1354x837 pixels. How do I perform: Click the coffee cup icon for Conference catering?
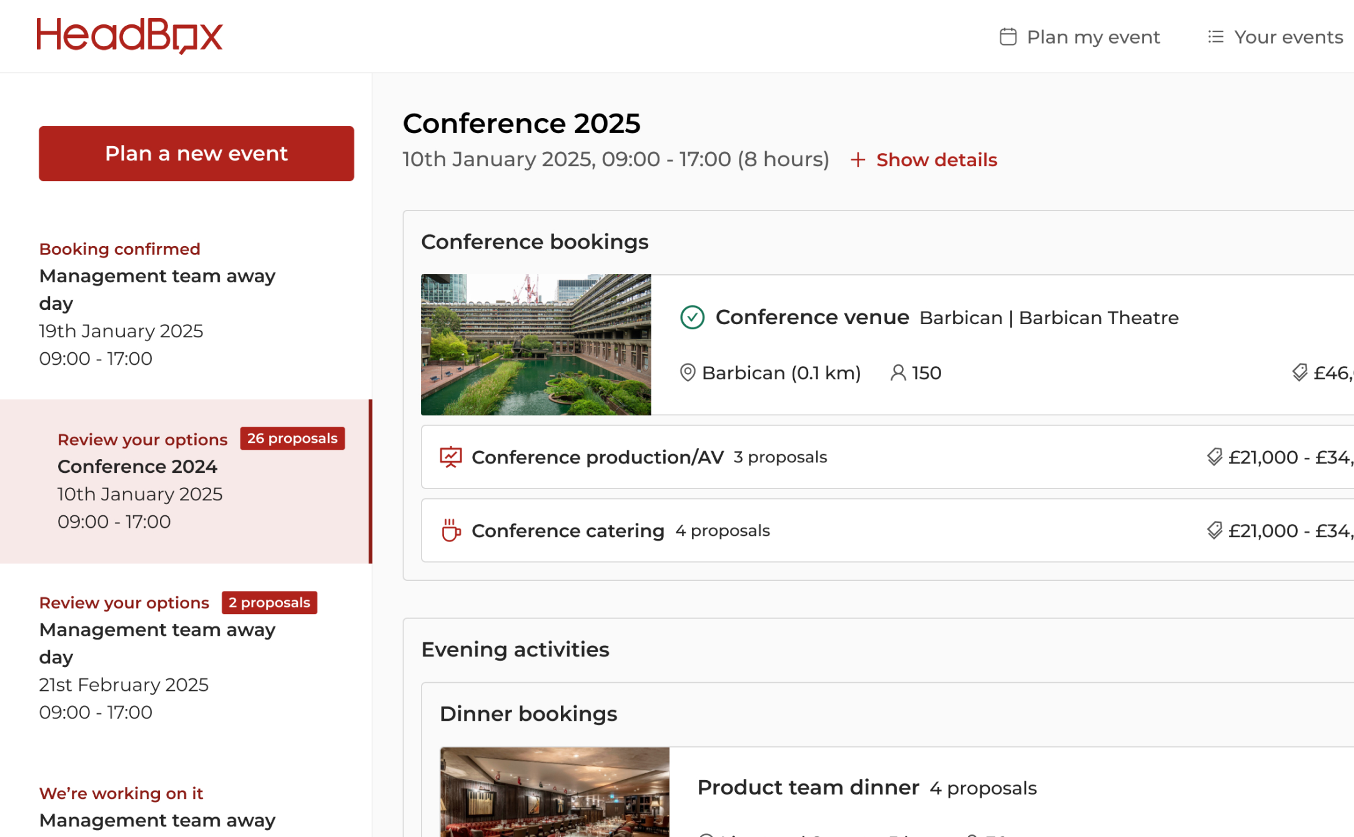[x=451, y=530]
